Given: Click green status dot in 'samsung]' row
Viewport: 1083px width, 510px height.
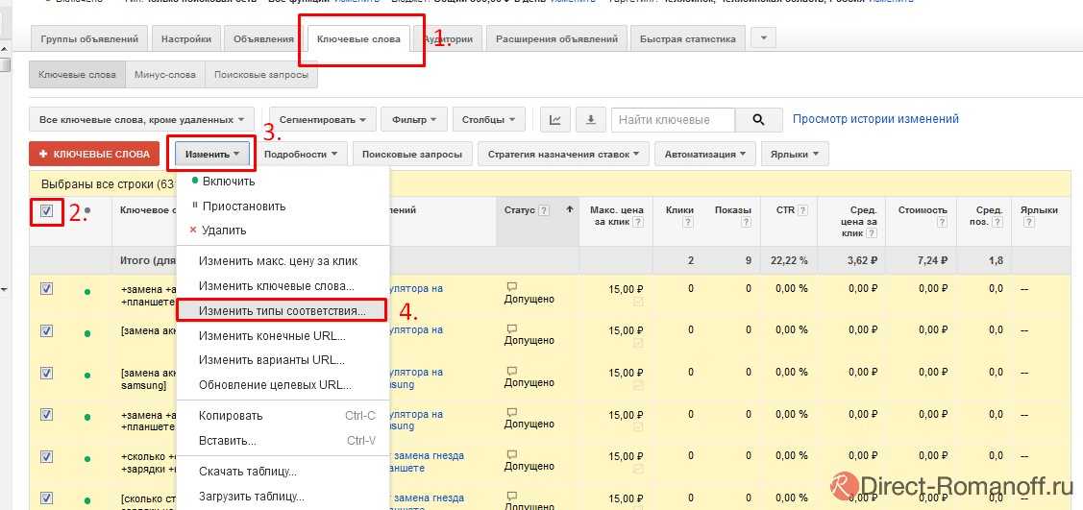Looking at the screenshot, I should tap(87, 376).
